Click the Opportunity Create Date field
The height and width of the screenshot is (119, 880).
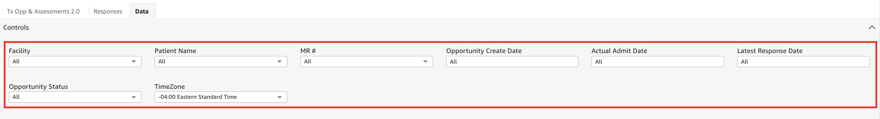point(512,62)
